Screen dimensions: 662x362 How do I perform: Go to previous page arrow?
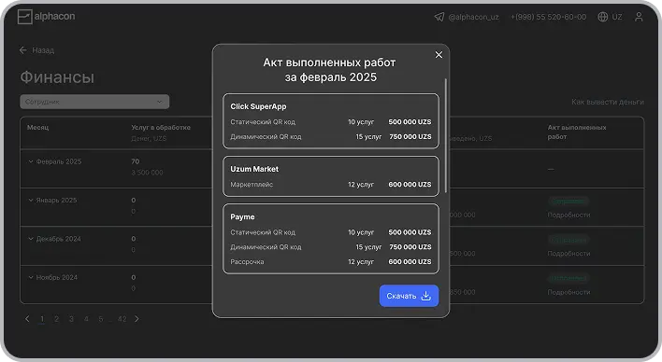coord(27,319)
